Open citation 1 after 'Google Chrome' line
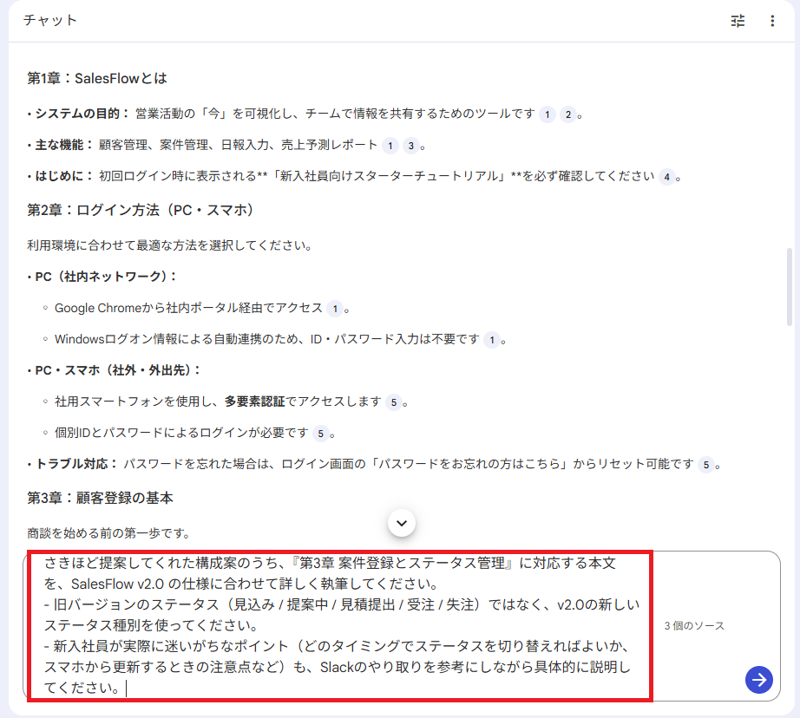Viewport: 800px width, 718px height. point(335,309)
